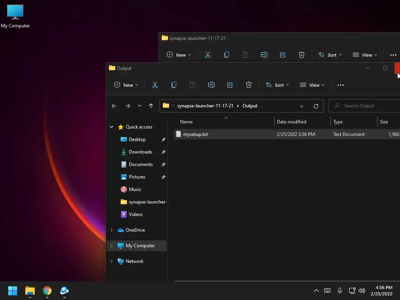400x300 pixels.
Task: Open Sort dropdown in synapse-launcher window
Action: tap(330, 55)
